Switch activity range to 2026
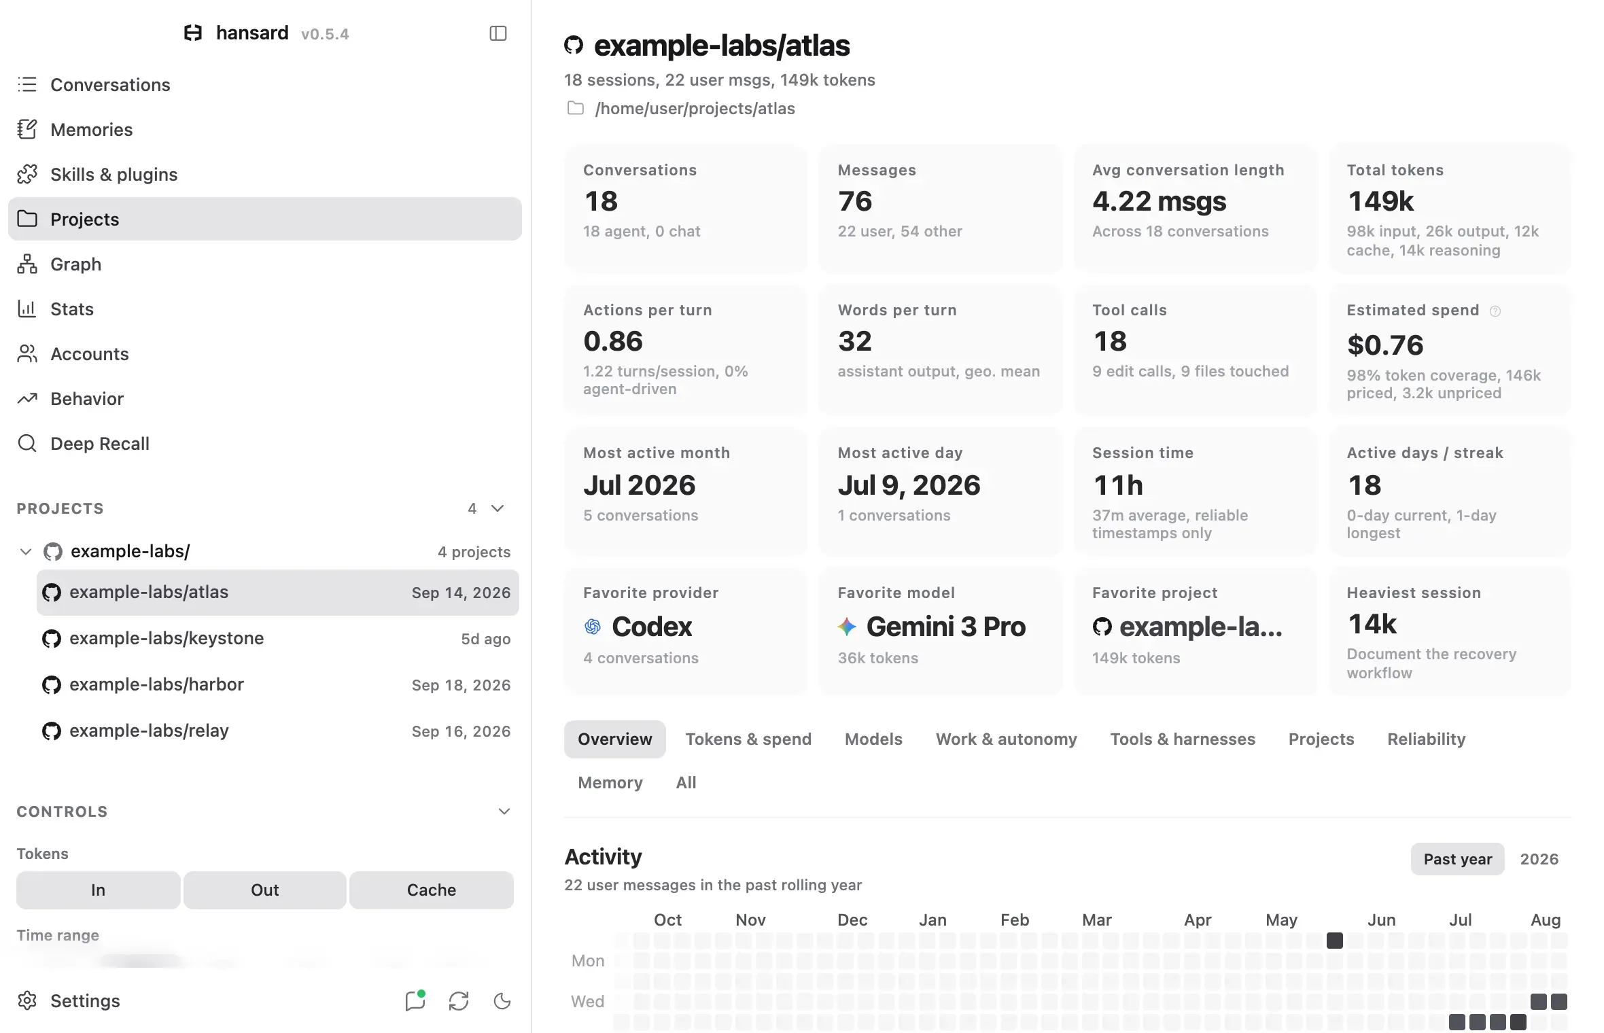Viewport: 1604px width, 1033px height. click(x=1539, y=859)
